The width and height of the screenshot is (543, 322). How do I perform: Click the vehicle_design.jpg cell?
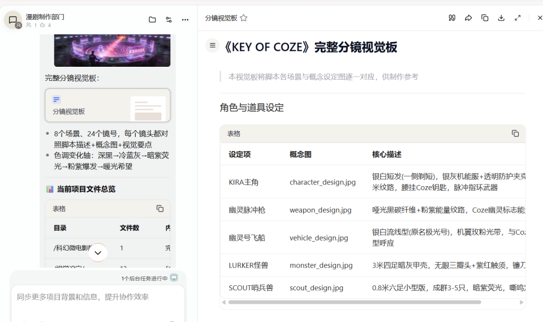(x=318, y=238)
